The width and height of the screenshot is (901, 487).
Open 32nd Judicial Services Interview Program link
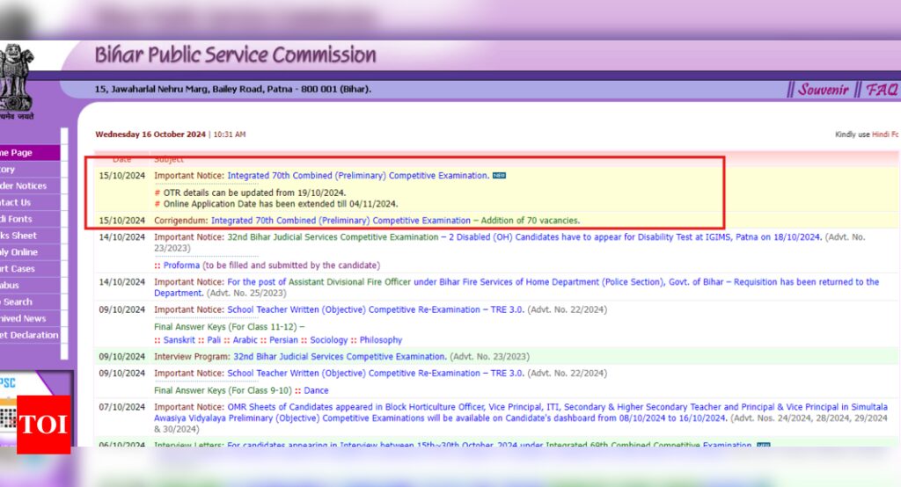pyautogui.click(x=340, y=357)
